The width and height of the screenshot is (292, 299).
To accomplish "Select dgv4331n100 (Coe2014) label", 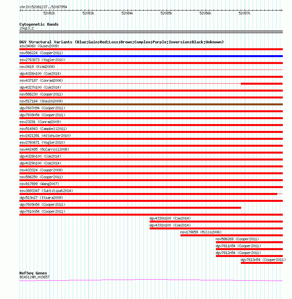I will click(170, 225).
